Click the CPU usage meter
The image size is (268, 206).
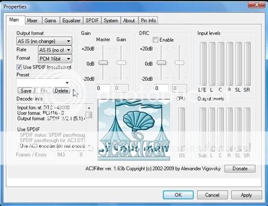(181, 129)
